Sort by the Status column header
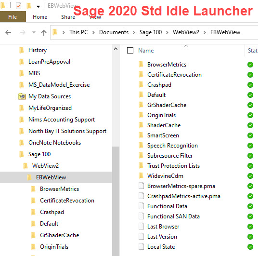The image size is (259, 256). [252, 51]
